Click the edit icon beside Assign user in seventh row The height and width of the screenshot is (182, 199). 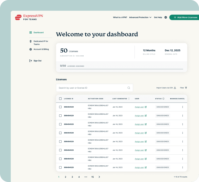tap(145, 159)
